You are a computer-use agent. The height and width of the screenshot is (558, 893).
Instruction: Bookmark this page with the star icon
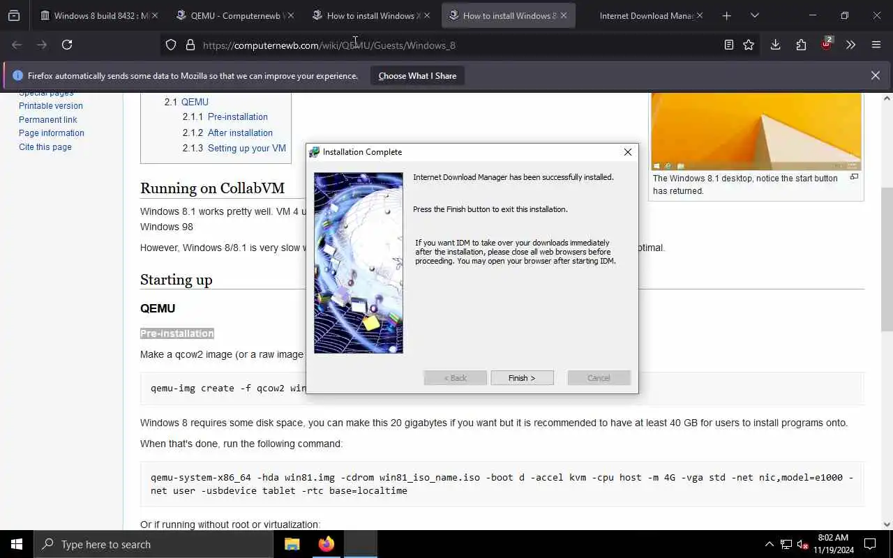pos(749,45)
